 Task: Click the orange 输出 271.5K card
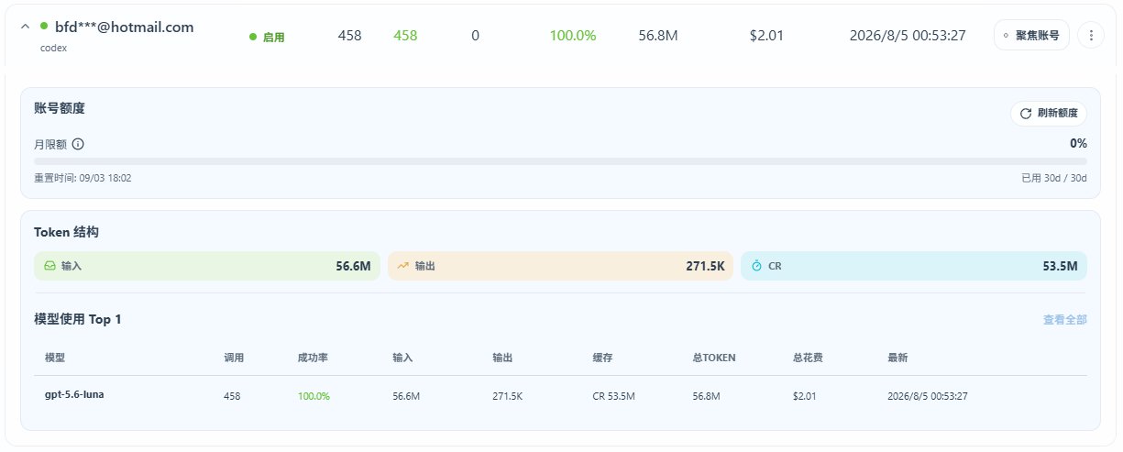(560, 266)
